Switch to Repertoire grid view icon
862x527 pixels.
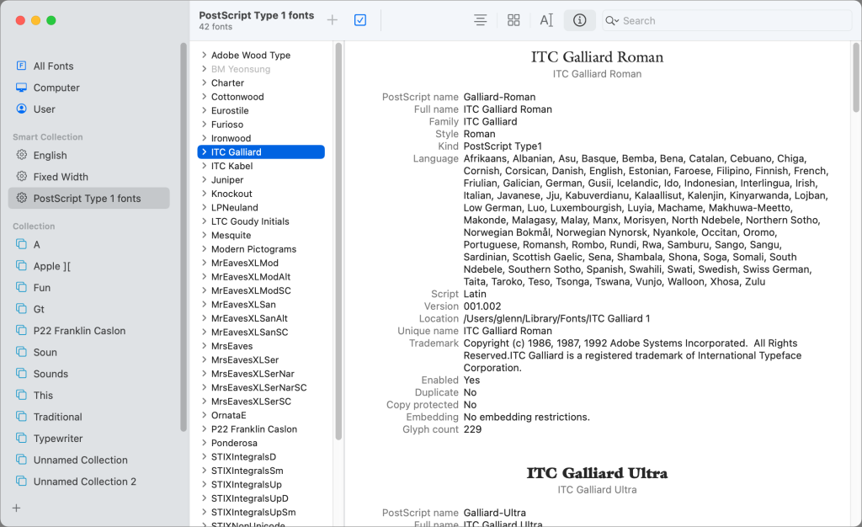(x=513, y=20)
